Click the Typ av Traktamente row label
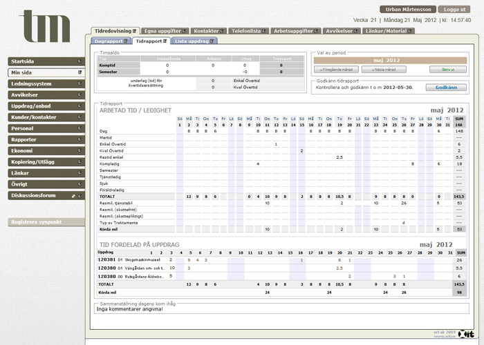This screenshot has height=345, width=484. pyautogui.click(x=118, y=223)
